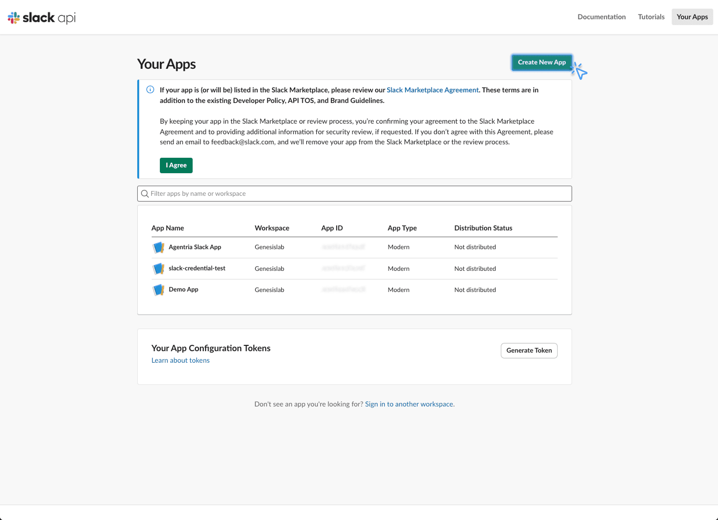This screenshot has height=520, width=718.
Task: Click the Workspace column header
Action: pyautogui.click(x=272, y=228)
